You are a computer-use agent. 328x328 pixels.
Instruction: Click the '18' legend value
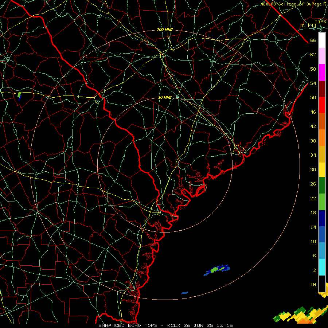coord(313,213)
